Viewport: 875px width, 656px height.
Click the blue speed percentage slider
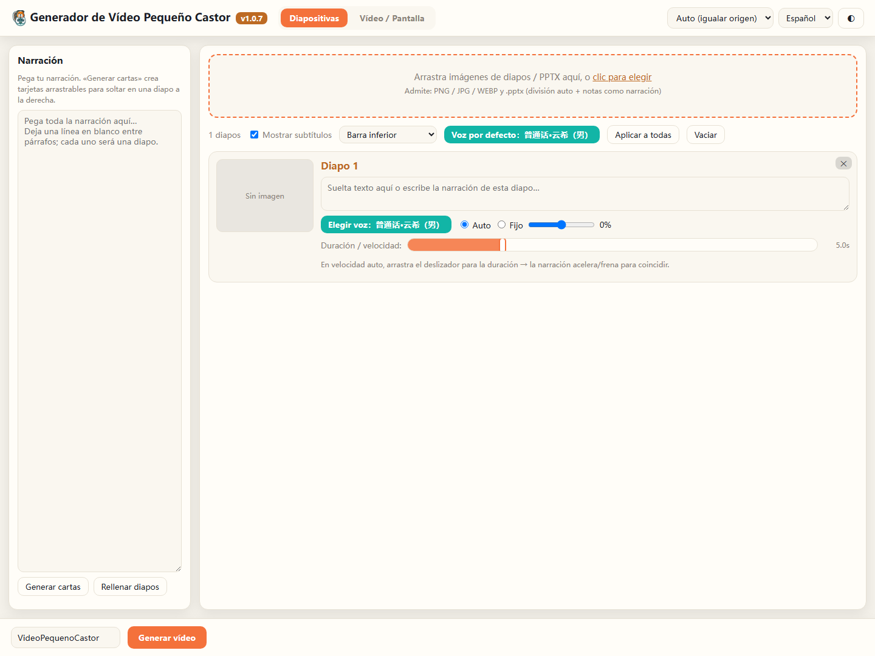tap(561, 225)
